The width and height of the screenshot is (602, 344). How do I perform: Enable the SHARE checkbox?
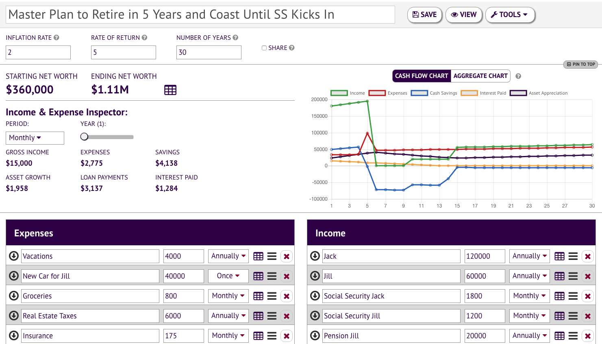[264, 48]
